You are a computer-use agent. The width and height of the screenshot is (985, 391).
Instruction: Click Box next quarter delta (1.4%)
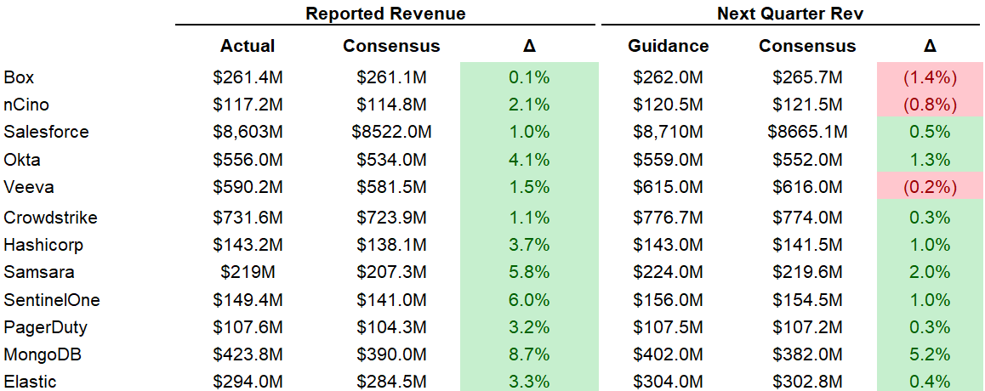930,77
